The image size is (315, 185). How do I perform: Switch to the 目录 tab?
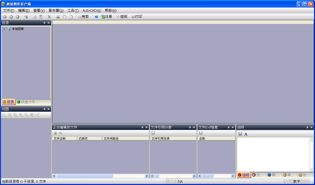point(8,102)
